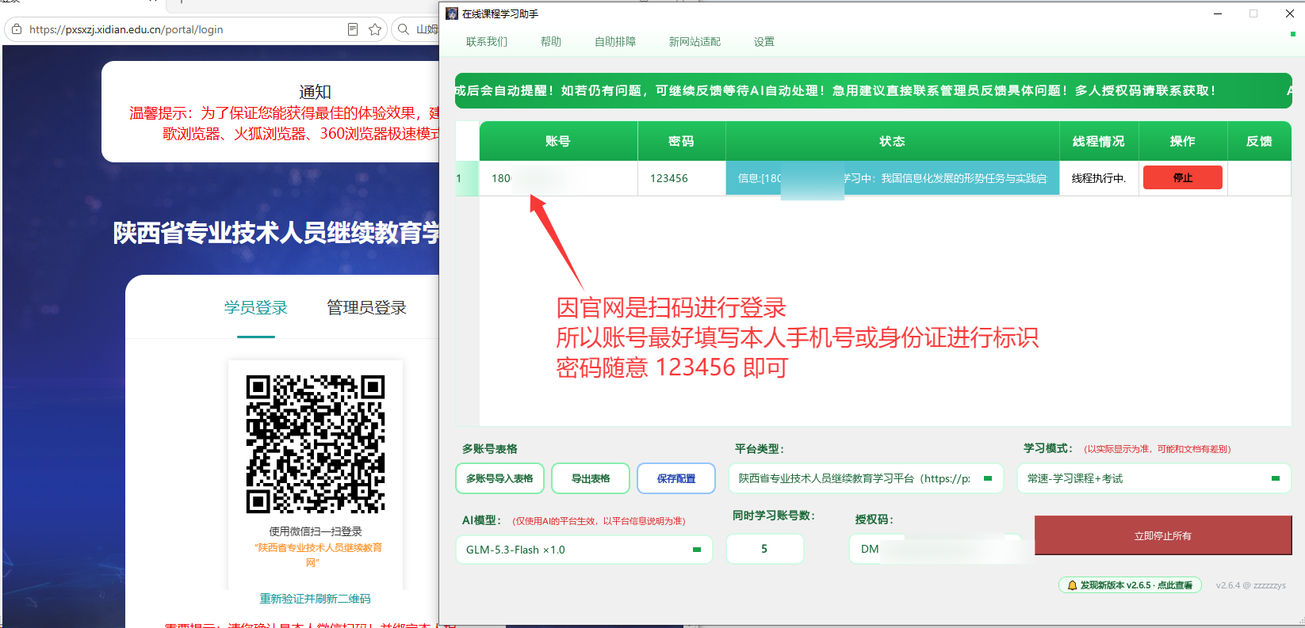This screenshot has height=628, width=1305.
Task: Click the red 停止 button in row 1
Action: tap(1182, 178)
